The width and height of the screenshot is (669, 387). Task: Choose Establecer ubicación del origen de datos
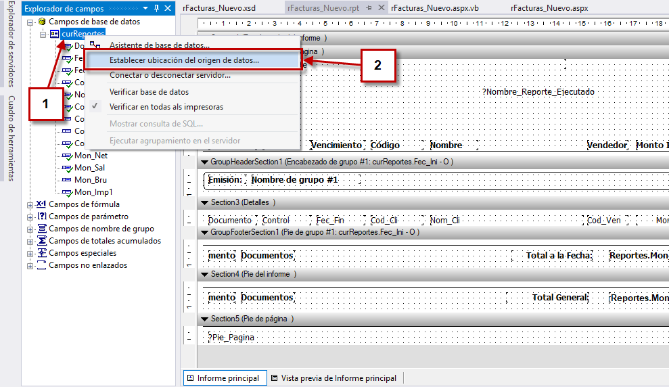pos(184,60)
